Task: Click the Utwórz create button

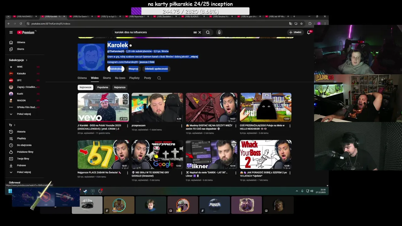Action: click(295, 32)
